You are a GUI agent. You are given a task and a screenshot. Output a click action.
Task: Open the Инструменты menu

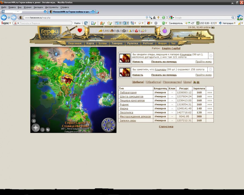tap(52, 7)
